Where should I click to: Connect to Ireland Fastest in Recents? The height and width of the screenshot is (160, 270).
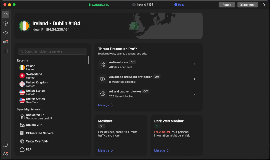tap(52, 68)
